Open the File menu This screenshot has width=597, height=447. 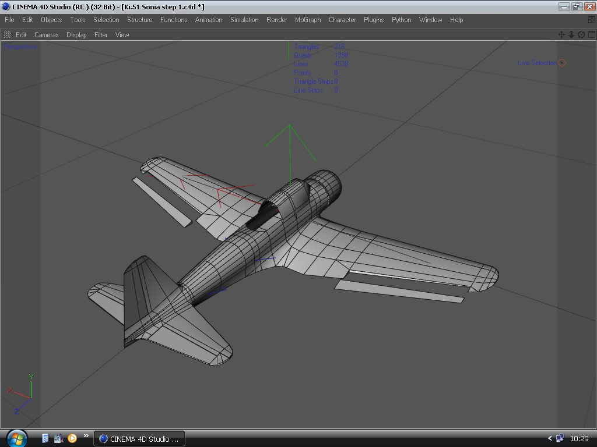pyautogui.click(x=9, y=20)
